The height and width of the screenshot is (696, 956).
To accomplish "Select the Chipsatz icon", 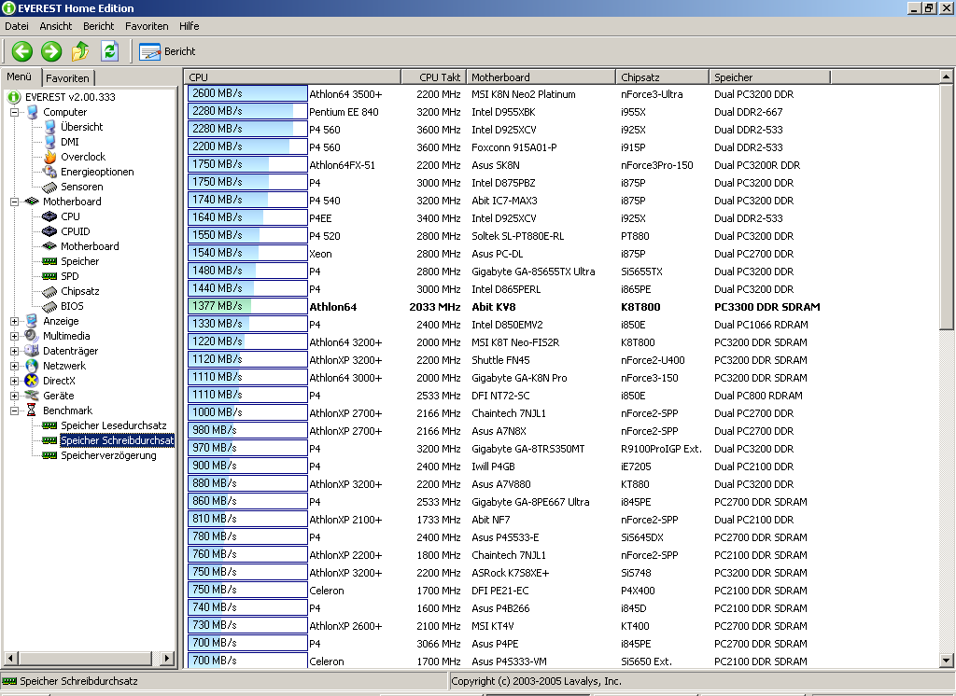I will click(x=49, y=291).
